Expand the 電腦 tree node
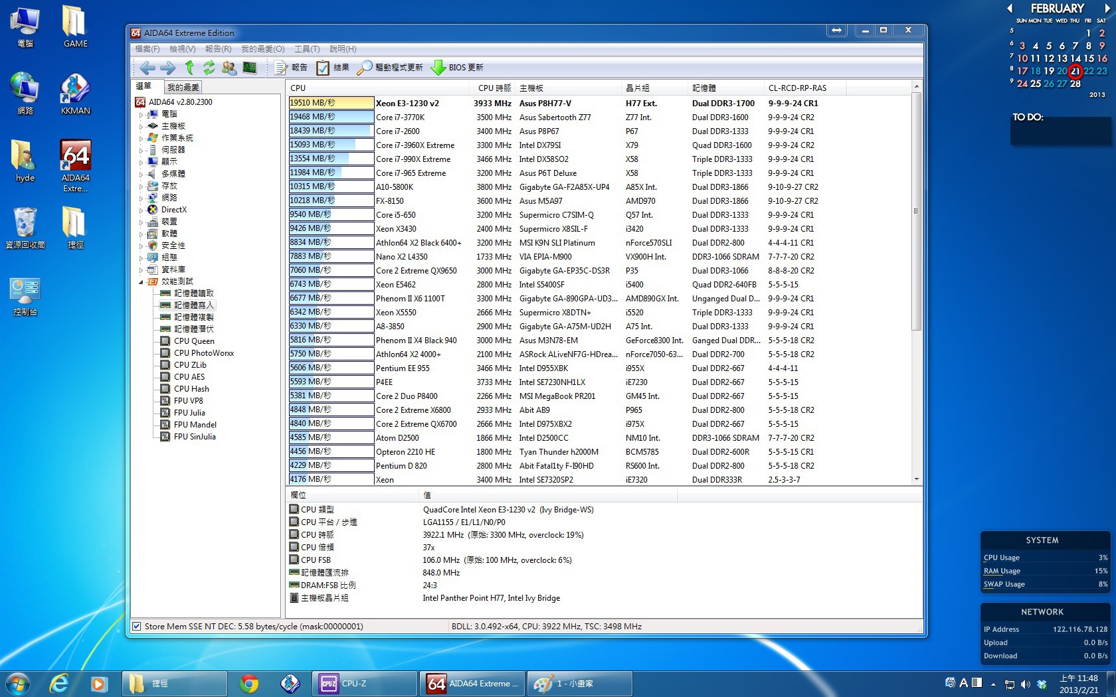 (x=141, y=115)
